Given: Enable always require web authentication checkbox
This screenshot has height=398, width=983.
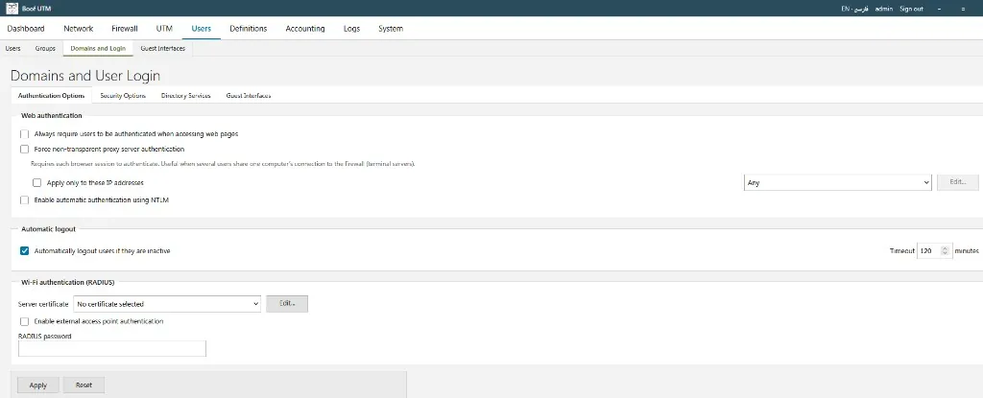Looking at the screenshot, I should tap(24, 133).
